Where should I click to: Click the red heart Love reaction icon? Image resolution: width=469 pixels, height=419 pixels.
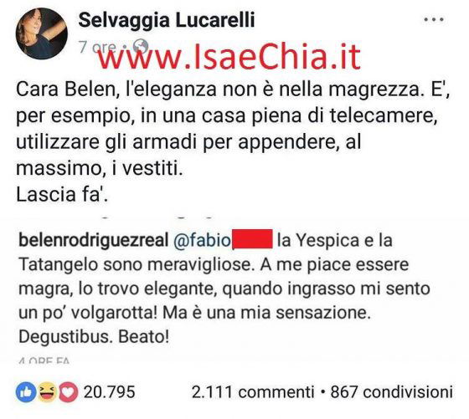(x=68, y=392)
